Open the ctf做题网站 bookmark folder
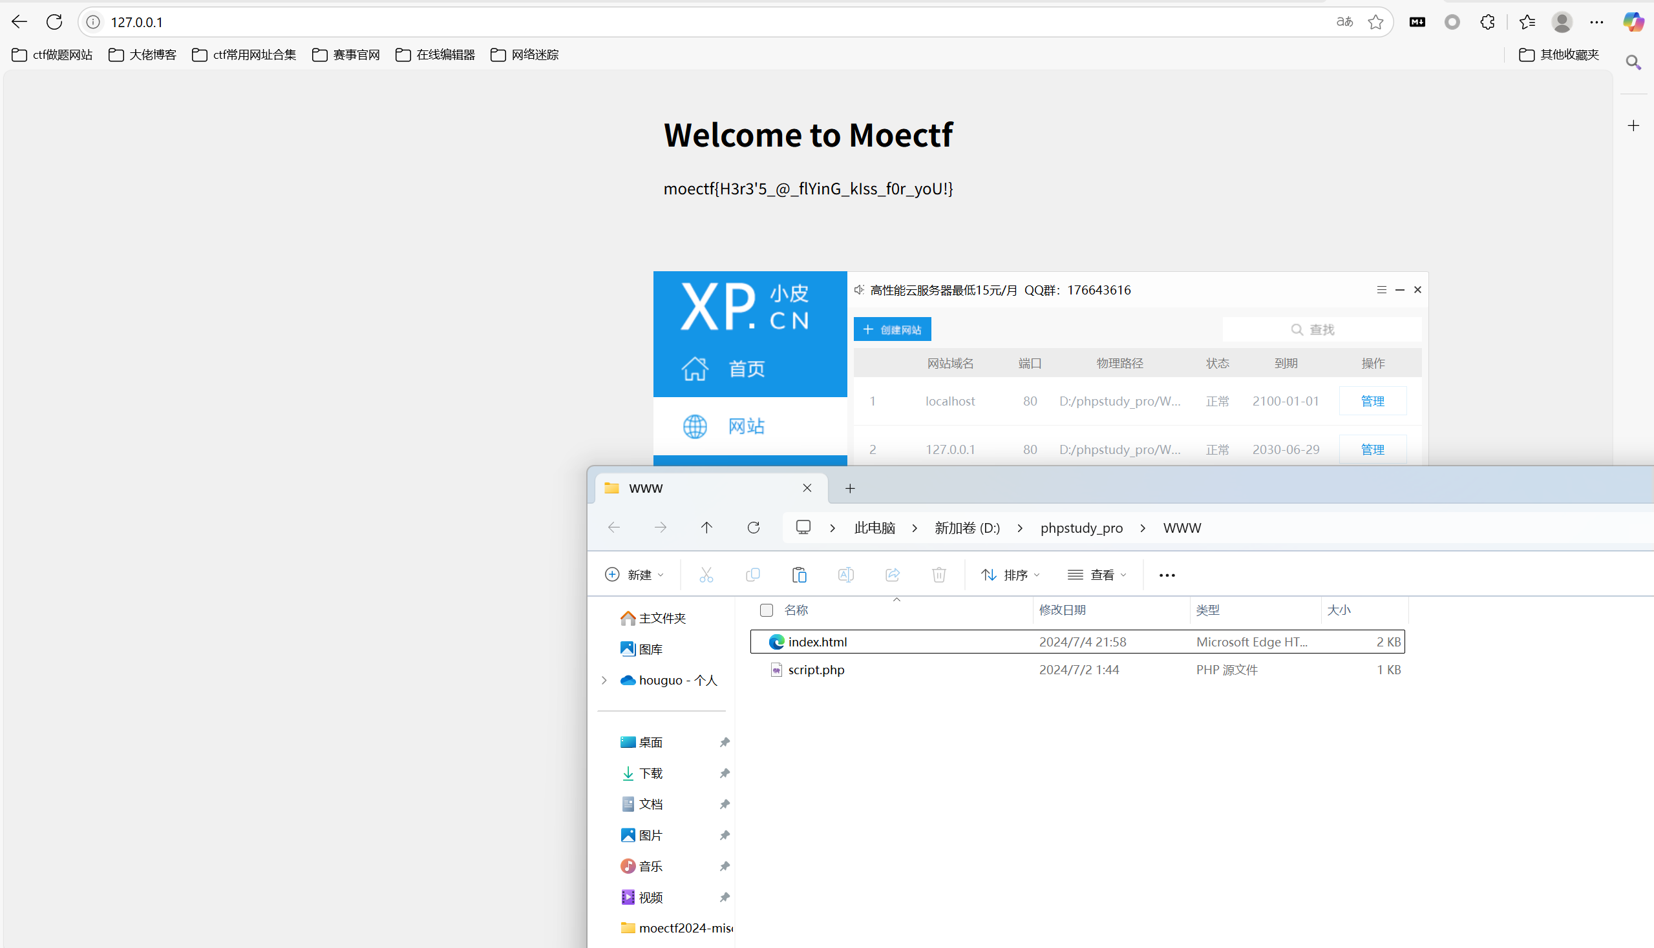Screen dimensions: 1654x948 coord(52,55)
